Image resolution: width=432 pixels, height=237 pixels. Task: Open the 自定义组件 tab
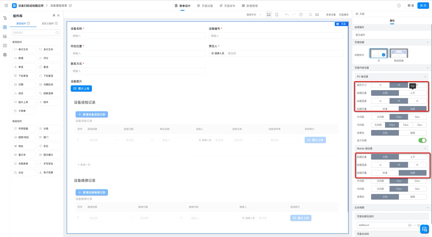[49, 23]
